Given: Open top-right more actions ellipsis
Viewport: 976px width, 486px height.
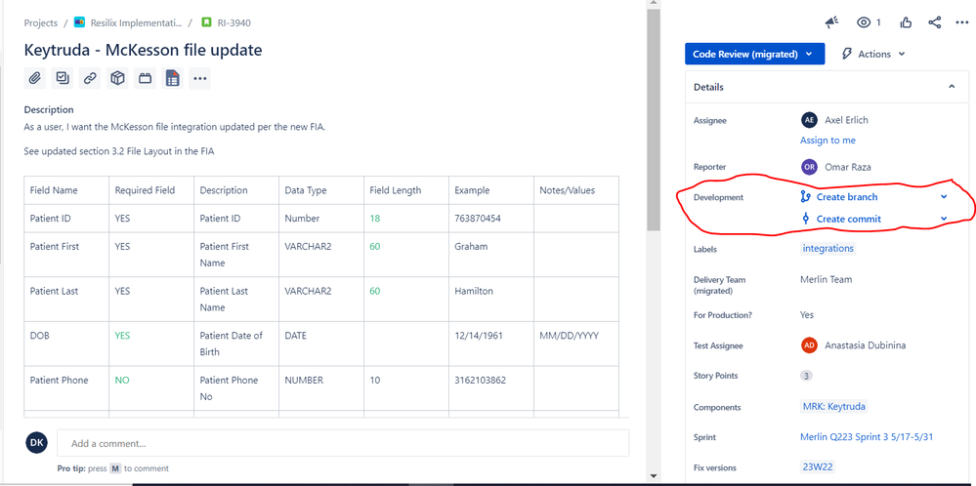Looking at the screenshot, I should pos(961,23).
